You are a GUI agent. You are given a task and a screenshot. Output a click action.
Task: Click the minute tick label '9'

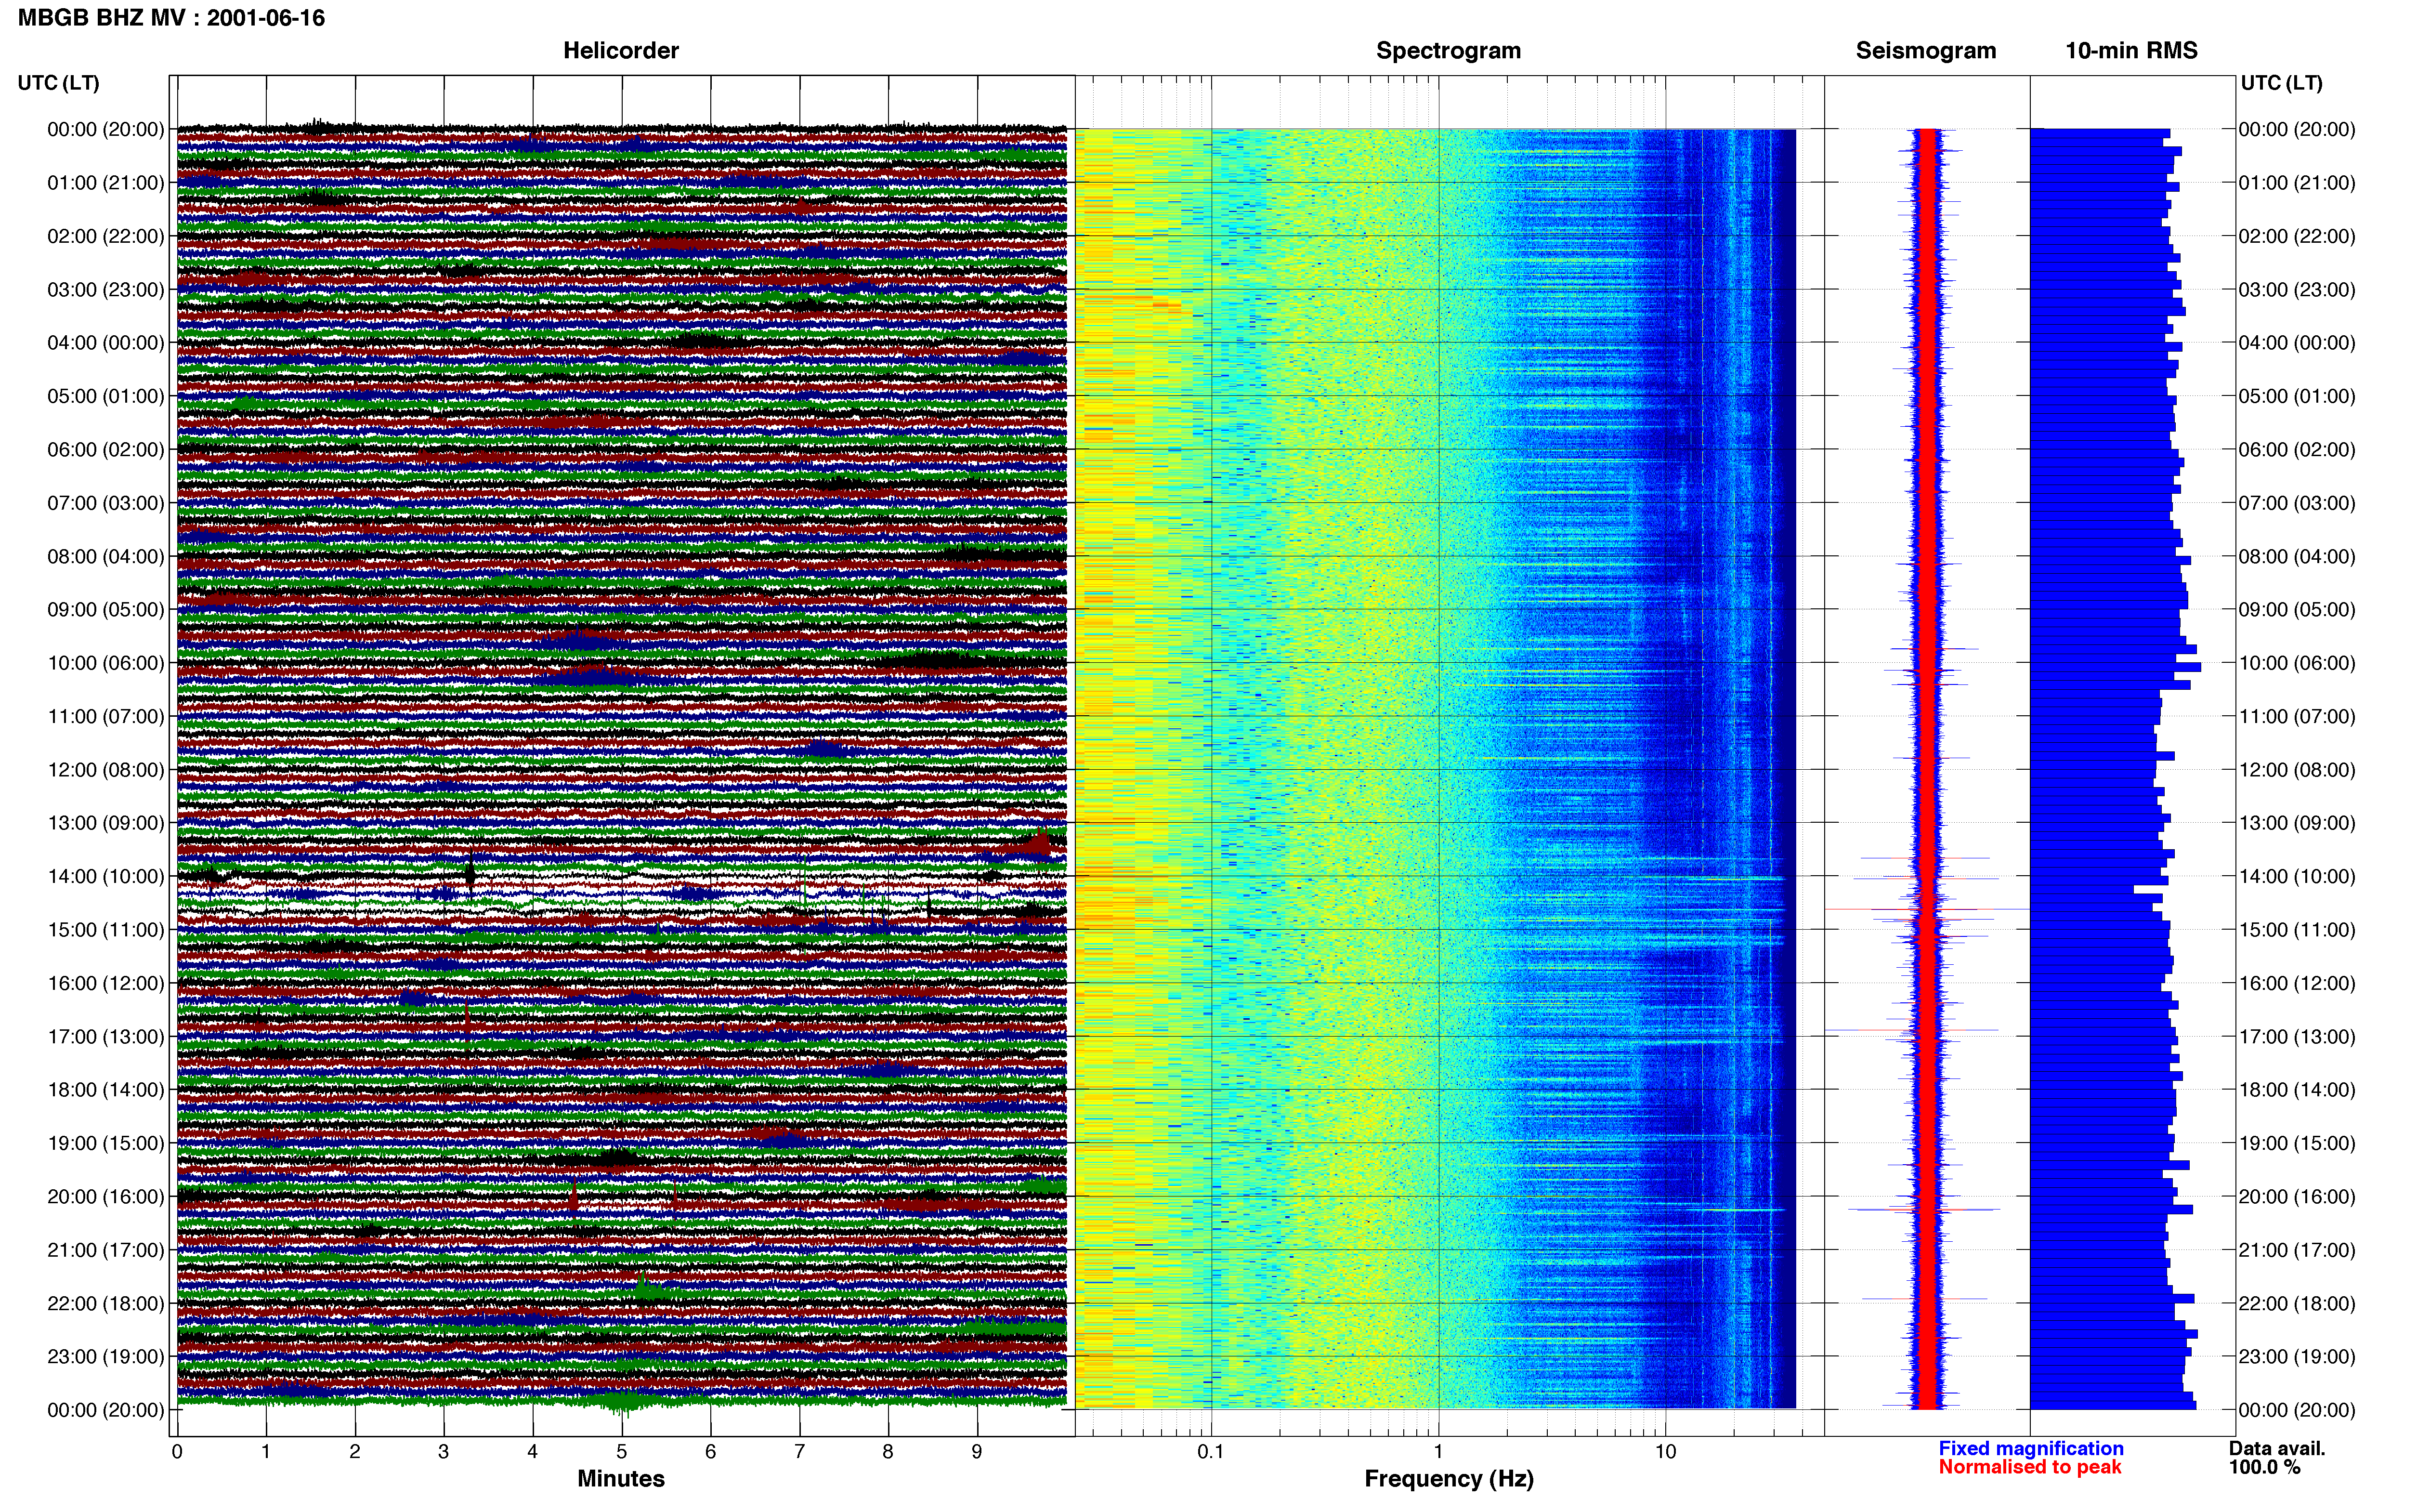978,1451
